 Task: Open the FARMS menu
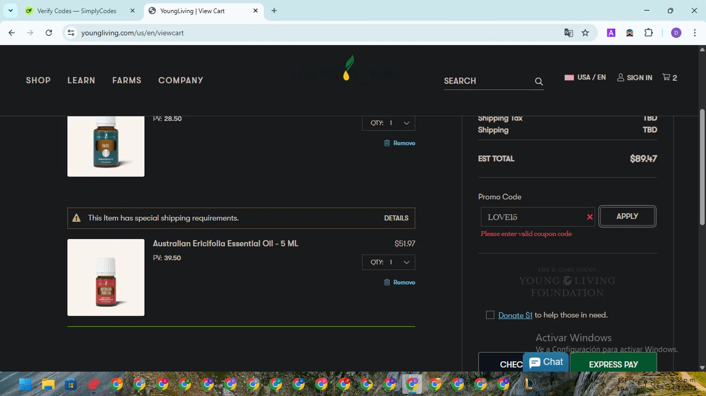(x=127, y=80)
